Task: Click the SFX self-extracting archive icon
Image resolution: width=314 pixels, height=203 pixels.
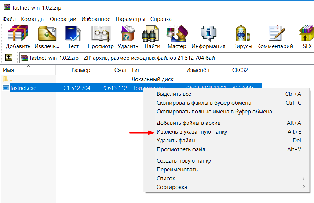Action: [x=306, y=34]
